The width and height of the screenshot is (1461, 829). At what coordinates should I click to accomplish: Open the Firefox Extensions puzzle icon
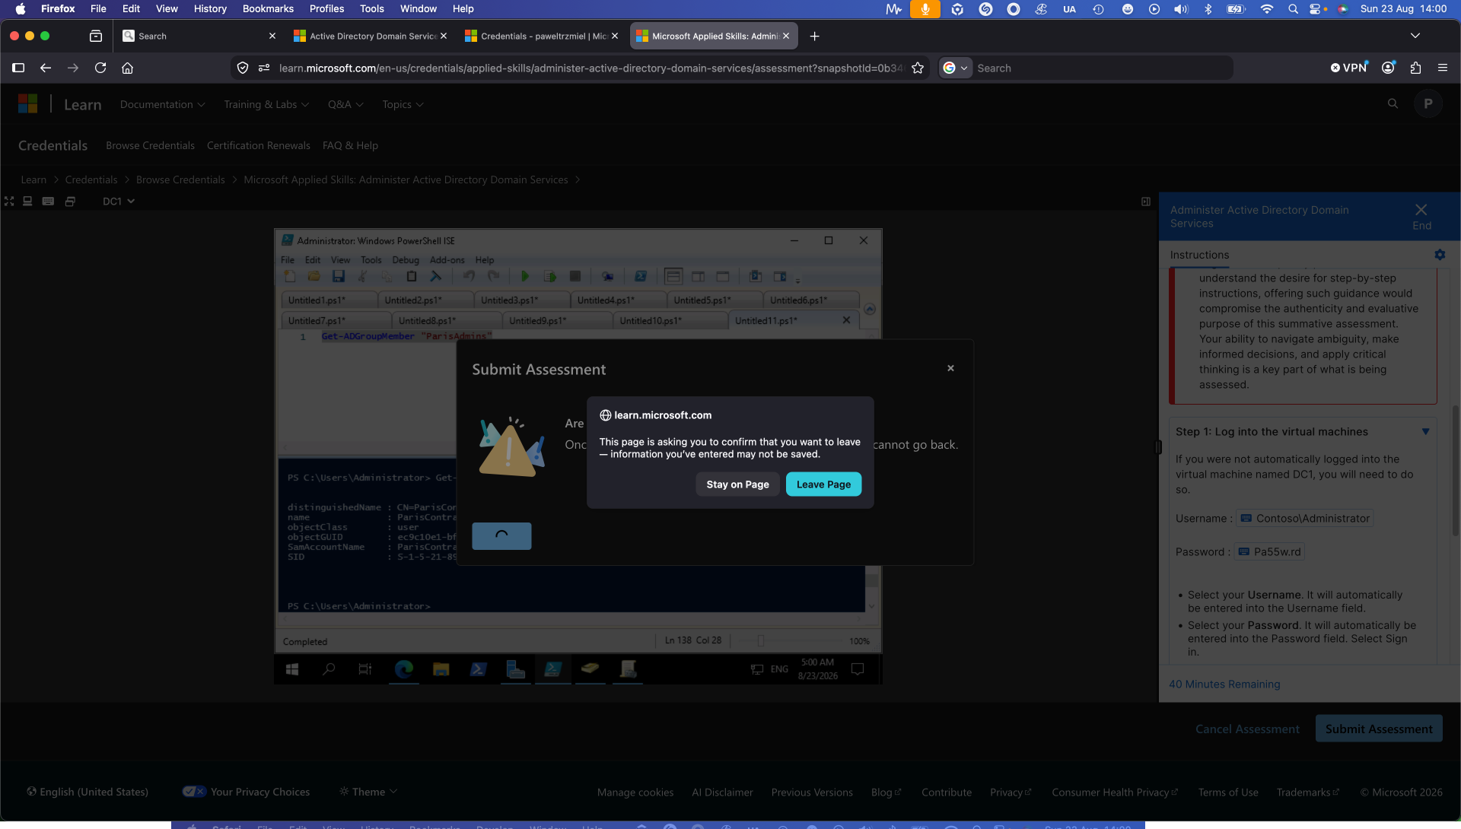tap(1415, 68)
